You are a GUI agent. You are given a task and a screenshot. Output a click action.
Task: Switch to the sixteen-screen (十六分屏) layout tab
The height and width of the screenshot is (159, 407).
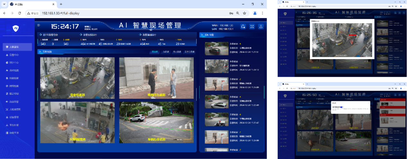pos(177,52)
